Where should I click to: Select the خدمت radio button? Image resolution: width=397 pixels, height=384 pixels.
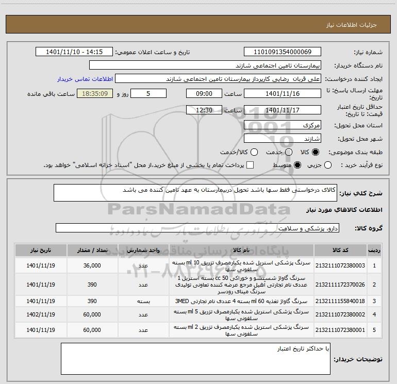tap(288, 152)
